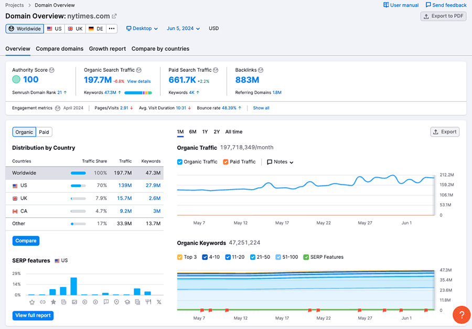Select the crown SERP feature icon
The image size is (472, 329).
pyautogui.click(x=32, y=302)
